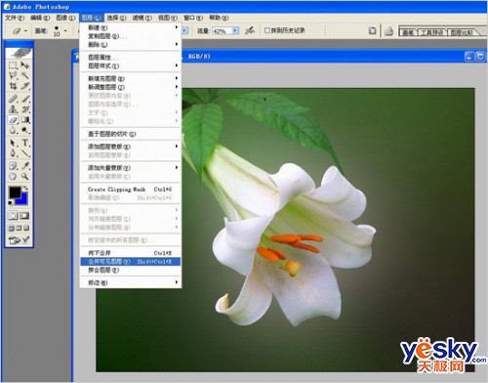Open the 视图 (View) menu
The image size is (488, 383).
tap(168, 18)
